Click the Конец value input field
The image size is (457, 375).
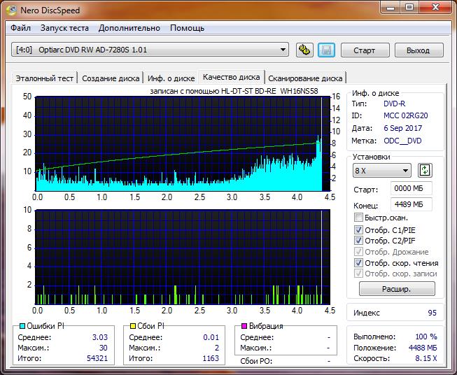[x=412, y=204]
